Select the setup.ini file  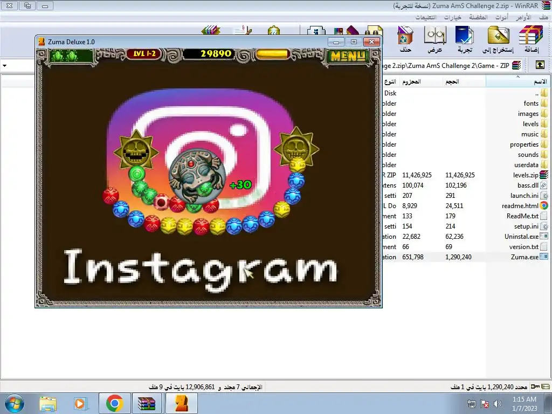point(465,226)
